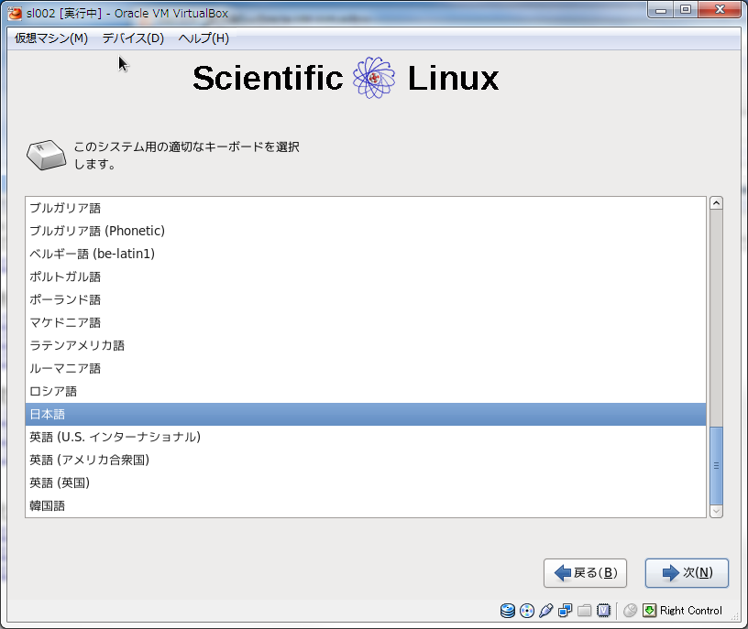Click the scrollbar up arrow of keyboard list
The height and width of the screenshot is (629, 748).
(x=716, y=203)
